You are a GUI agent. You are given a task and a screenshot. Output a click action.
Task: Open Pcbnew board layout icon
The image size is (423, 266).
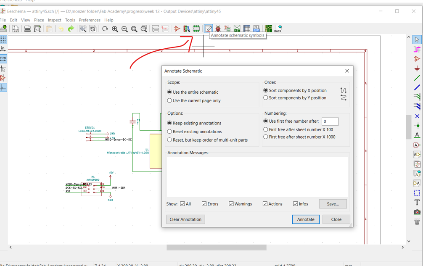(x=268, y=29)
